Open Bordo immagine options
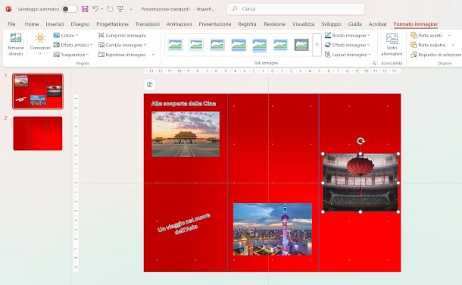 pos(348,36)
